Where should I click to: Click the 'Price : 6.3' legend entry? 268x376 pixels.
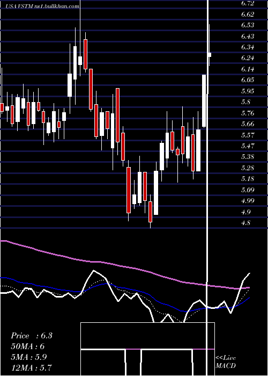pyautogui.click(x=31, y=336)
